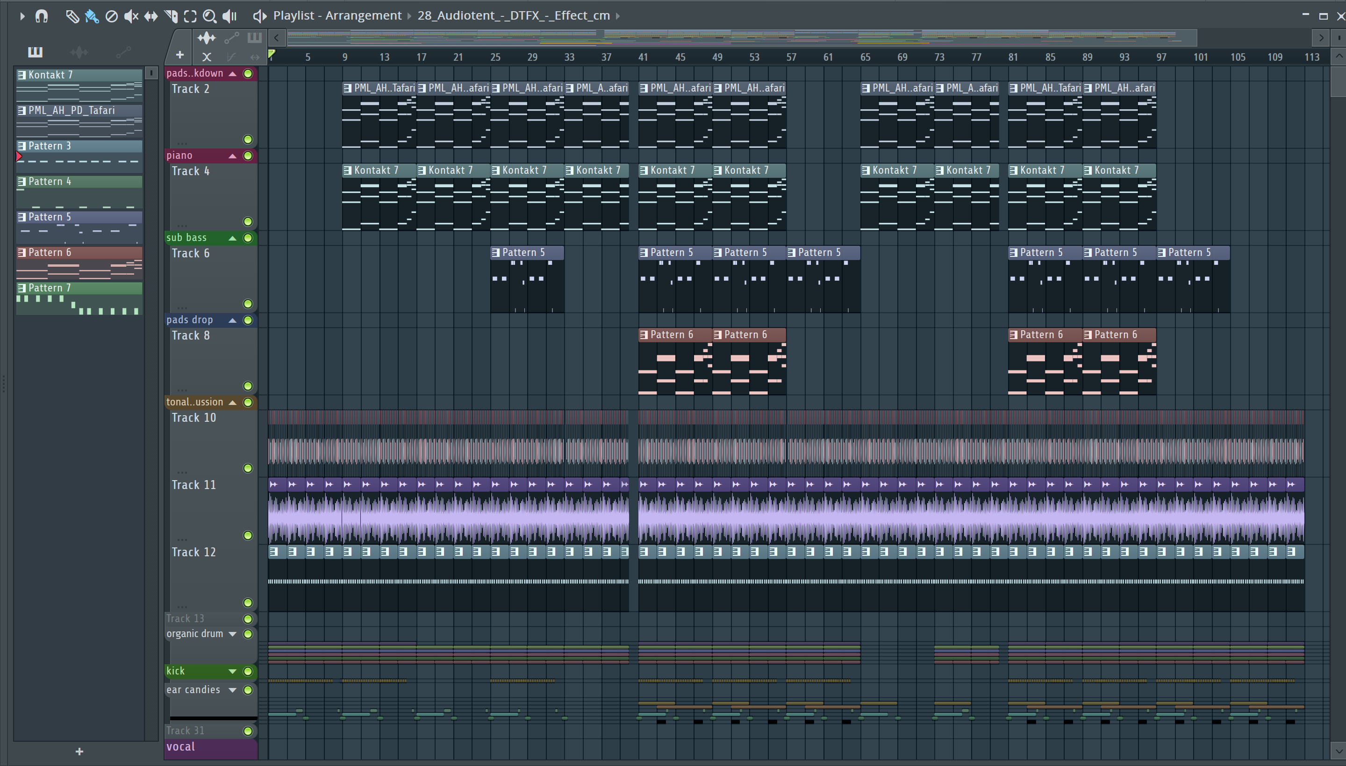1346x766 pixels.
Task: Click the timeline overview minimap
Action: pos(742,37)
